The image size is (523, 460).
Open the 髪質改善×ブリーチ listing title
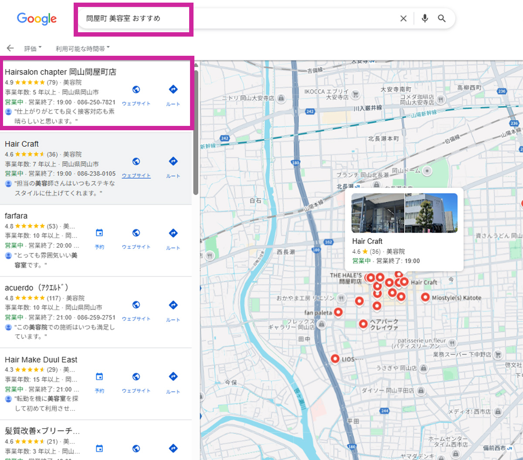coord(42,431)
